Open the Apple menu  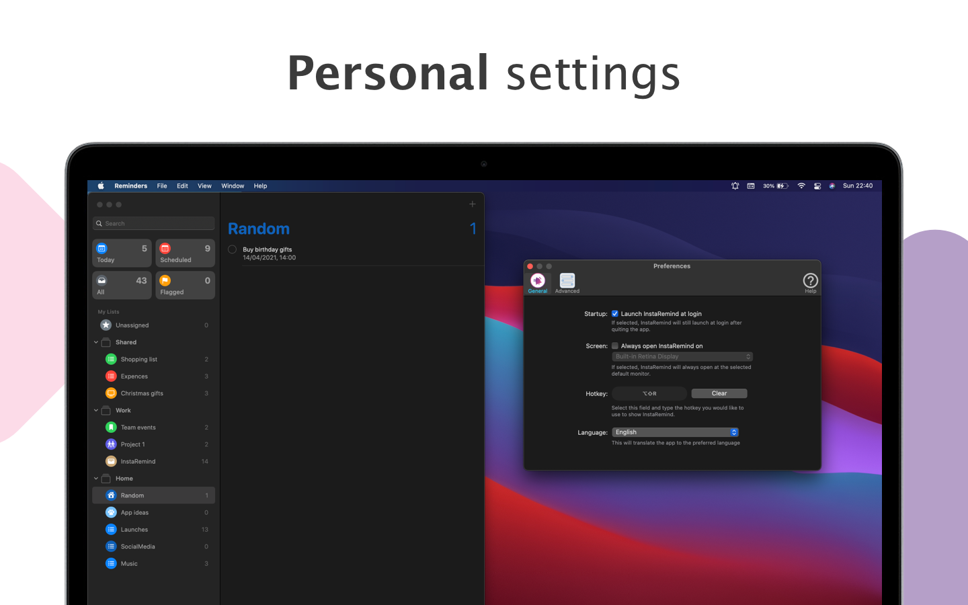[x=101, y=186]
